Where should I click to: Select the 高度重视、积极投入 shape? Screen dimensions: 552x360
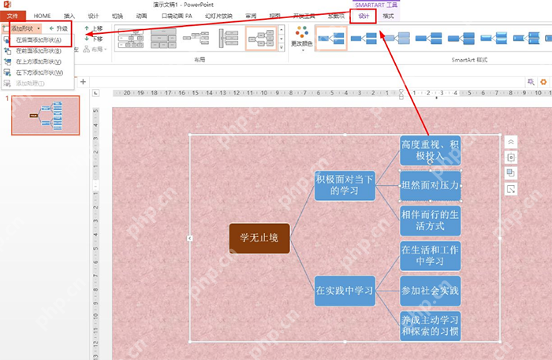coord(431,150)
